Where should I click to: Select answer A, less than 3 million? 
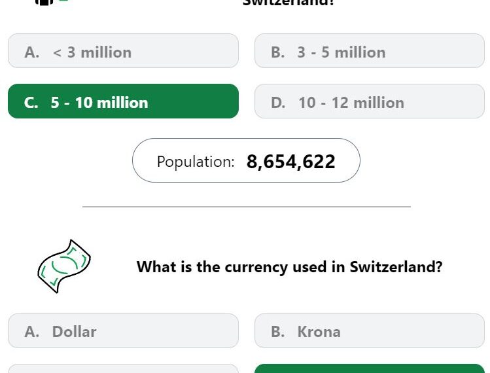tap(123, 51)
